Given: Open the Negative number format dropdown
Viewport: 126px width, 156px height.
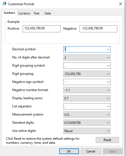Looking at the screenshot, I should tap(87, 90).
